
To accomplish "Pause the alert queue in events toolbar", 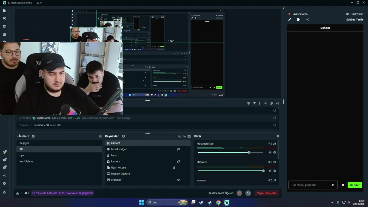I will point(260,103).
